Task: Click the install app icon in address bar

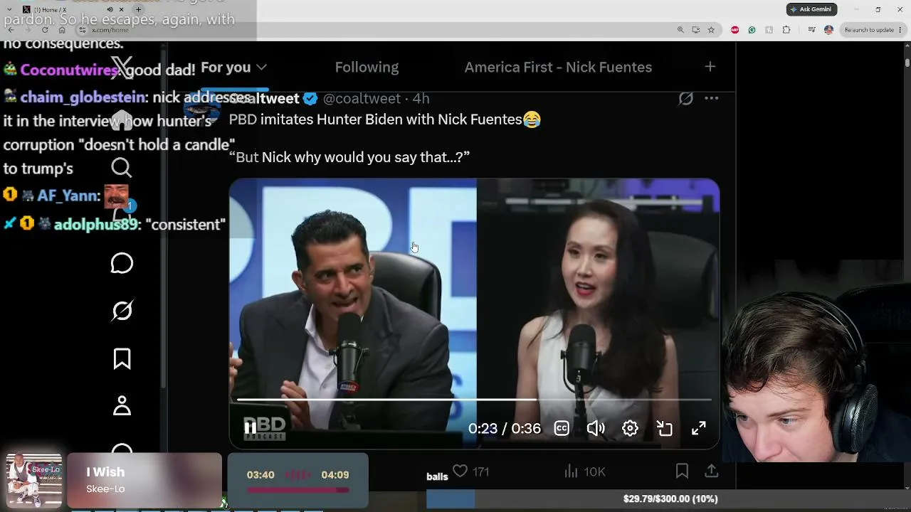Action: point(695,30)
